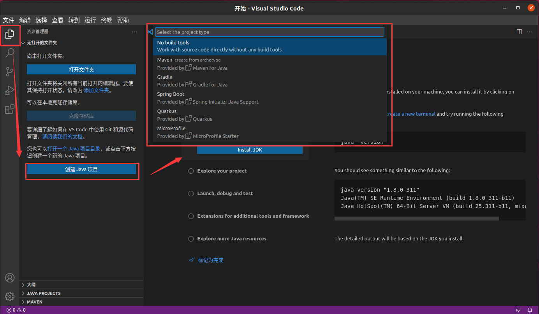The width and height of the screenshot is (539, 314).
Task: Collapse the 无打开的文件夹 section
Action: tap(81, 43)
